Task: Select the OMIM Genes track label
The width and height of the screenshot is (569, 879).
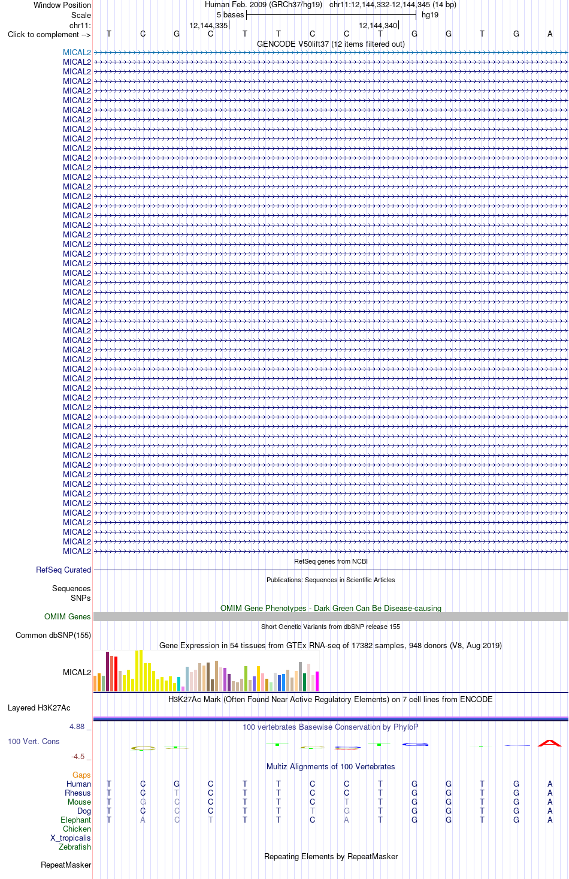Action: pos(68,616)
